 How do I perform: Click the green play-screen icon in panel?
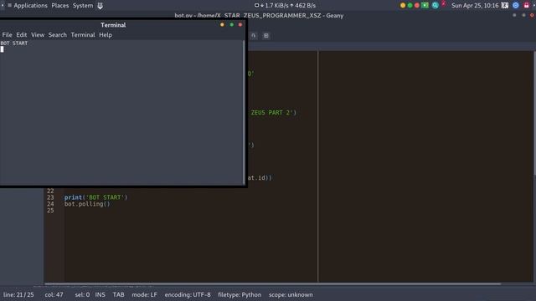pyautogui.click(x=425, y=5)
